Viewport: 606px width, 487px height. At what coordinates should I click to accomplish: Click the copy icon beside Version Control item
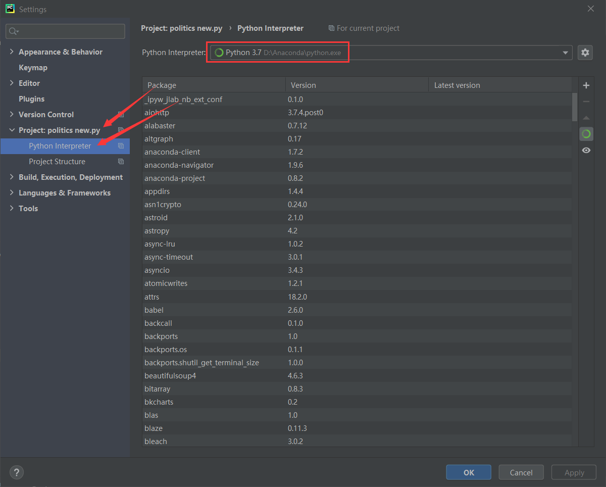coord(121,115)
